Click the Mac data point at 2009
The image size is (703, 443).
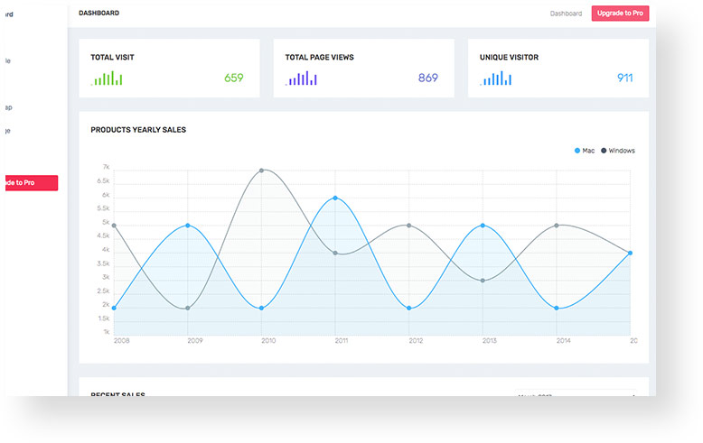(188, 226)
